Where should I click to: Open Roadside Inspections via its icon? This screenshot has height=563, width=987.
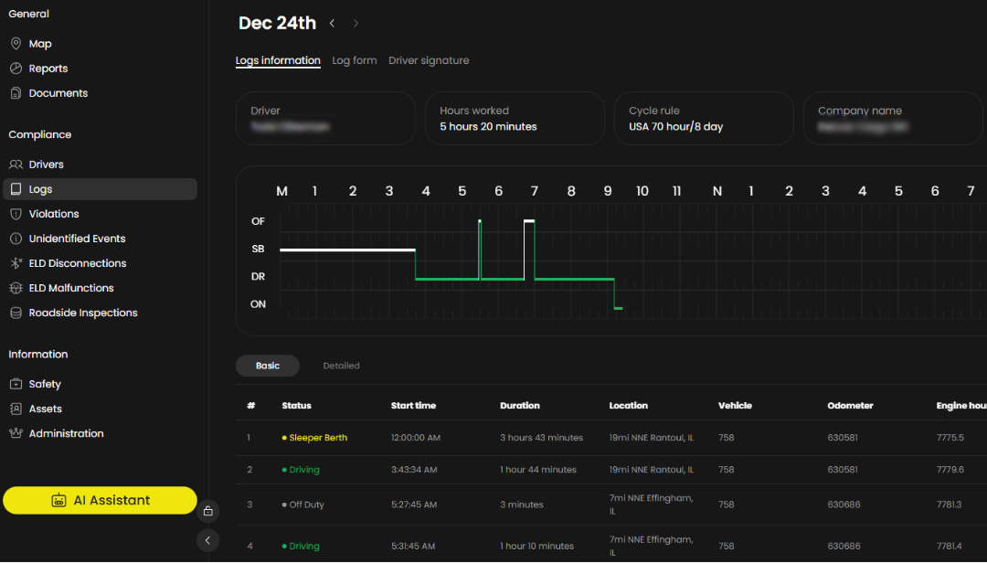[15, 312]
